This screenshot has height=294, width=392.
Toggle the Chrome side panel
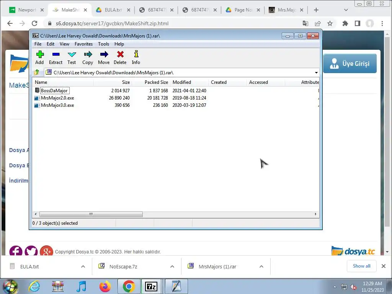point(358,23)
